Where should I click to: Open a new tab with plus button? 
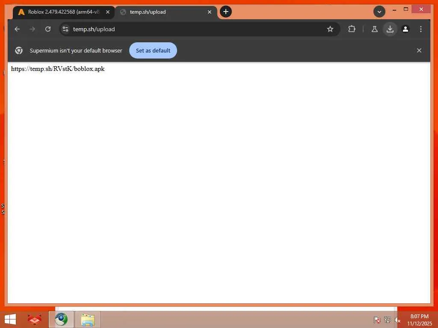click(x=226, y=12)
